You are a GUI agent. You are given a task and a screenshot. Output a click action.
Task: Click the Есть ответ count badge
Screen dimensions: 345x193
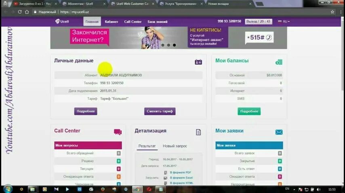(x=280, y=169)
